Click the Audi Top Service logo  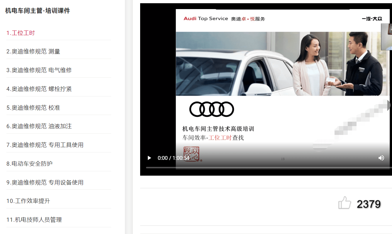click(205, 18)
